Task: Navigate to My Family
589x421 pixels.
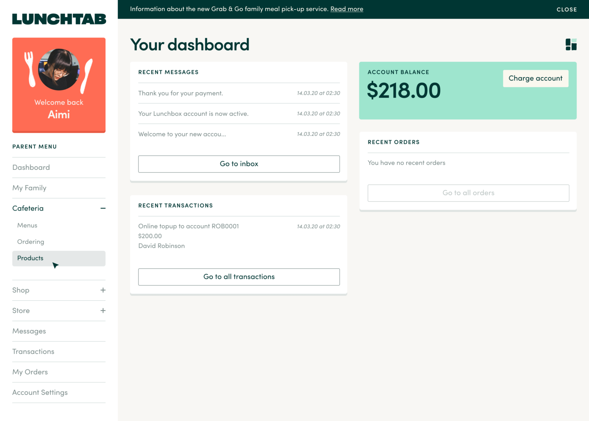Action: 29,188
